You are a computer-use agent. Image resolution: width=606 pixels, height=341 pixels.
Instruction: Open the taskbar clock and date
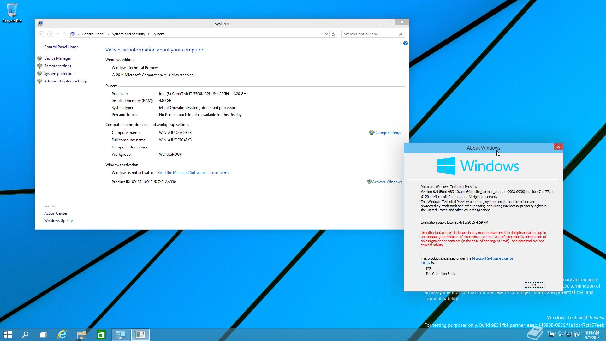pos(592,335)
